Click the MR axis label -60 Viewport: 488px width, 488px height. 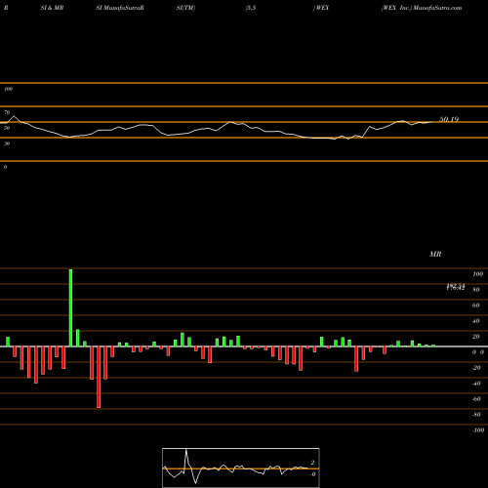point(476,399)
